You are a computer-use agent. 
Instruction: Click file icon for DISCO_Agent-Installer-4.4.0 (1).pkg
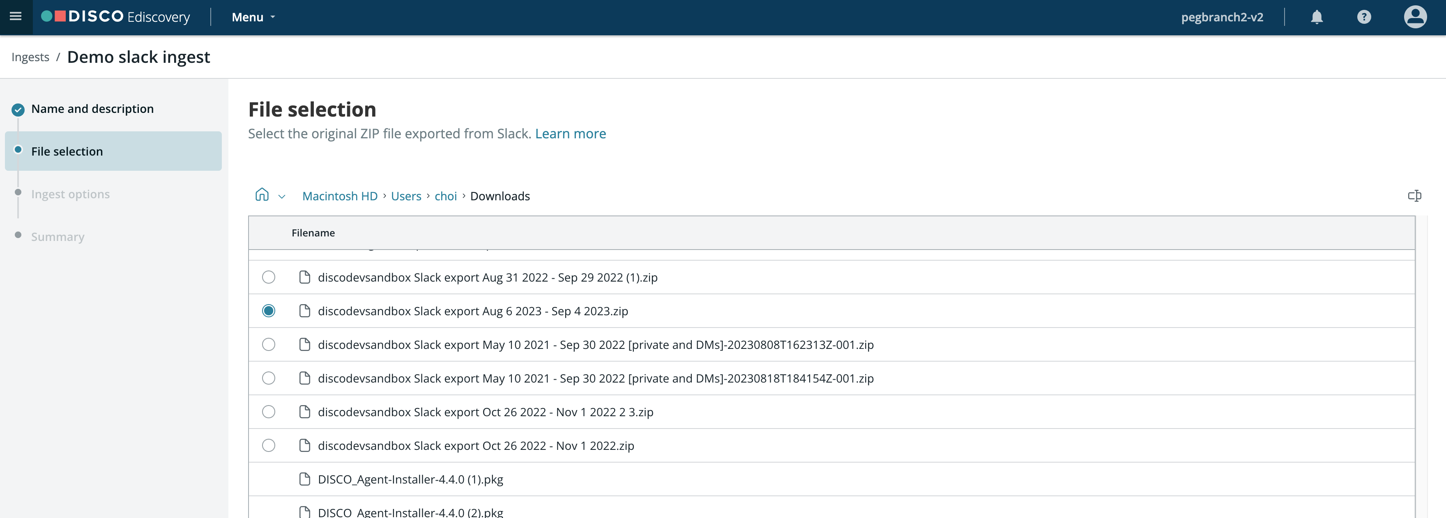(305, 479)
